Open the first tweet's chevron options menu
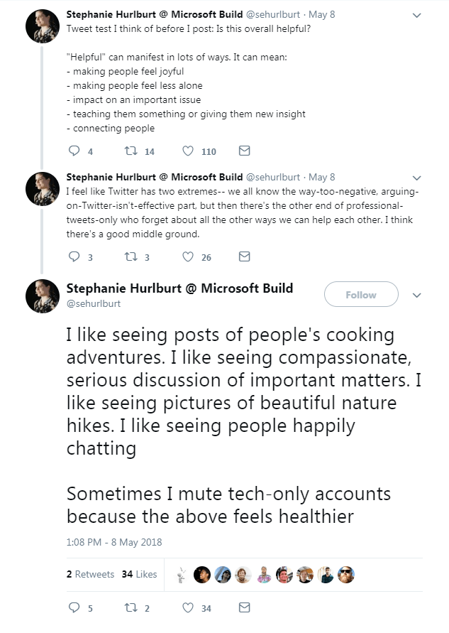The width and height of the screenshot is (449, 633). point(417,15)
